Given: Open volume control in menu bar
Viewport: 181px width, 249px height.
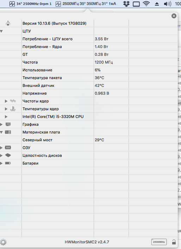Looking at the screenshot, I should coord(168,4).
